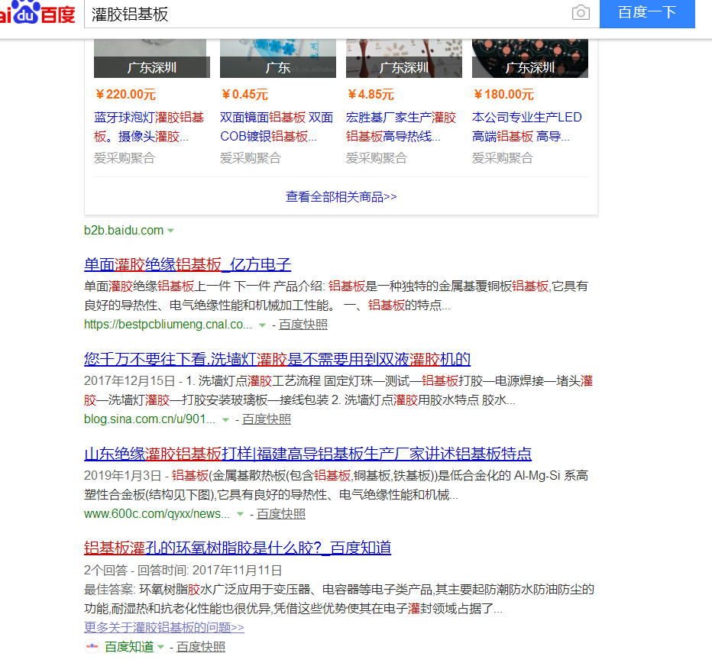712x663 pixels.
Task: Open result 铝基板灌孔的环氧树脂胶是什么胶?_百度知道
Action: [x=238, y=548]
